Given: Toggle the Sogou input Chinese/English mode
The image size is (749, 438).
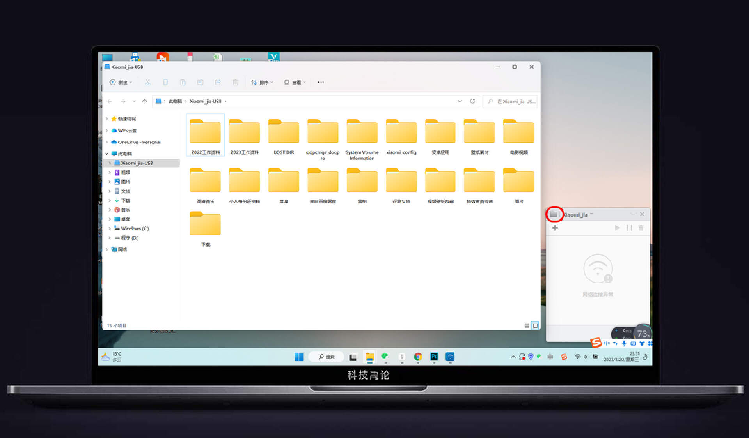Looking at the screenshot, I should pos(606,343).
